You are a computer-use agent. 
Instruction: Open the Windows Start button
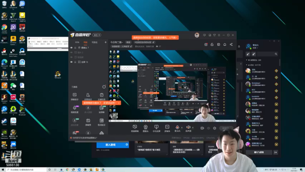(3, 170)
